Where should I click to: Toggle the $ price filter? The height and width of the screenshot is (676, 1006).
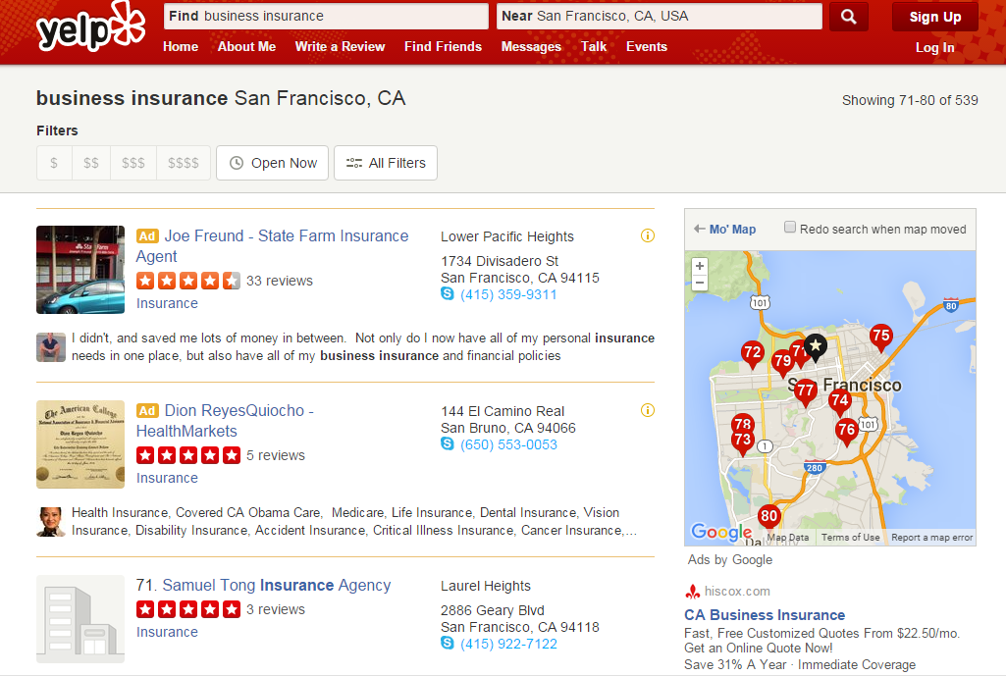click(x=54, y=163)
